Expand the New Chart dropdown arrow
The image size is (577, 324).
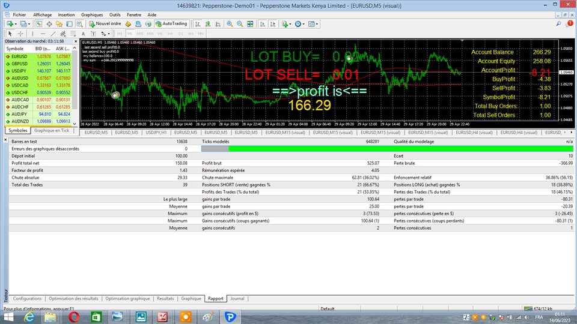[x=16, y=24]
